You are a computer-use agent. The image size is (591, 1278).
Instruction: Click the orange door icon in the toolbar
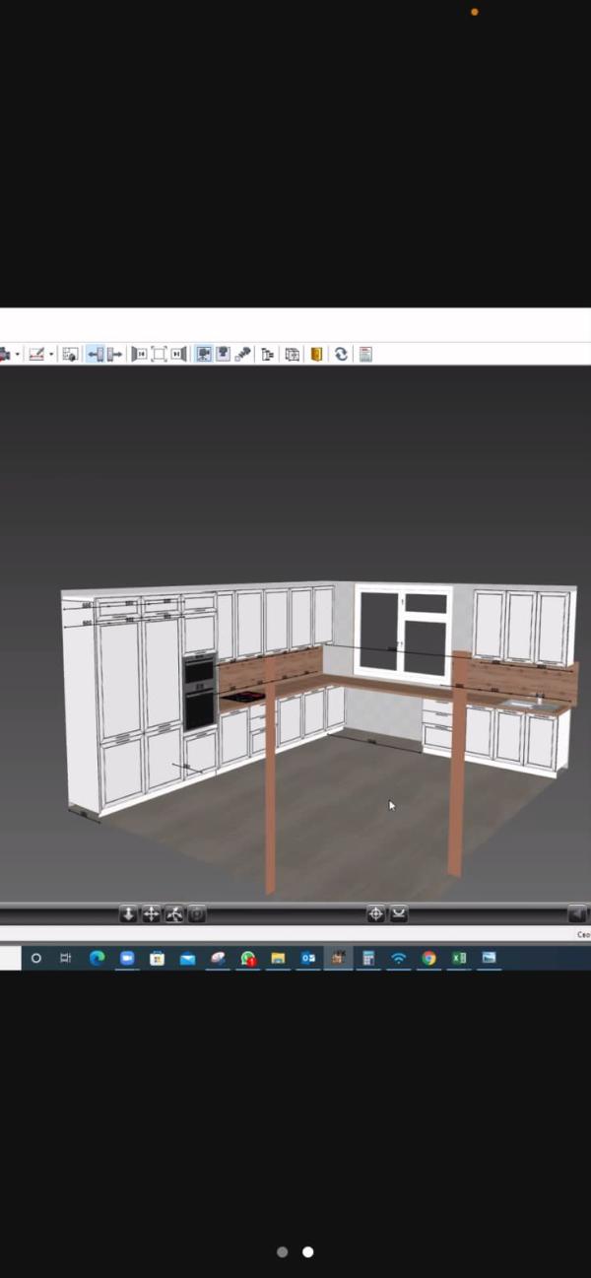pos(316,354)
